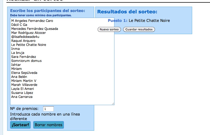210x135 pixels.
Task: Focus the Nº de premios number field
Action: point(48,109)
